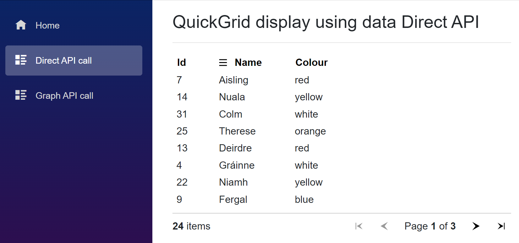Navigate to Home from the sidebar
This screenshot has width=519, height=243.
click(47, 25)
